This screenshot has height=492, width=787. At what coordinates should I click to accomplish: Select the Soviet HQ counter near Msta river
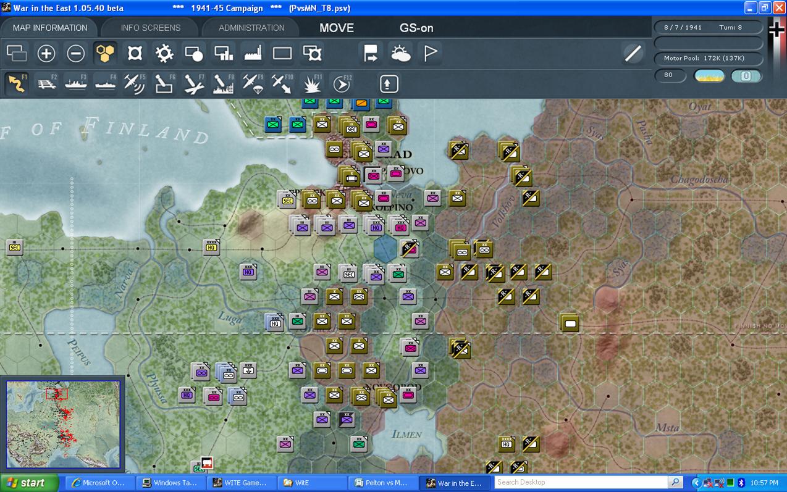507,443
